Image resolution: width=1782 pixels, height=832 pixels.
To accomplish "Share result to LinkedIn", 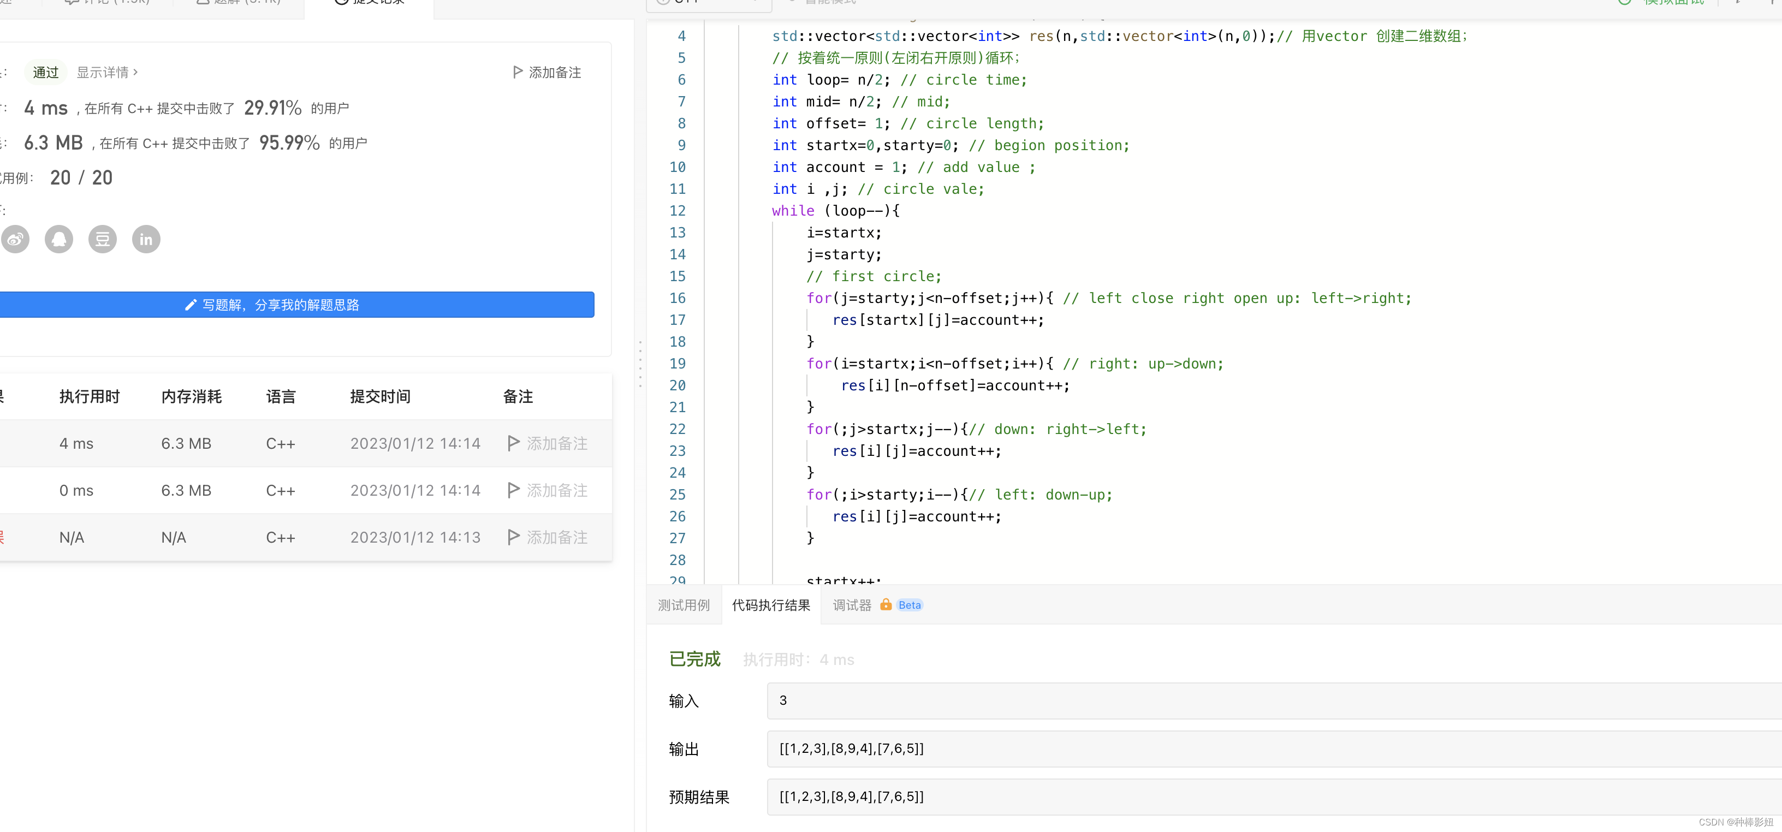I will (x=146, y=239).
